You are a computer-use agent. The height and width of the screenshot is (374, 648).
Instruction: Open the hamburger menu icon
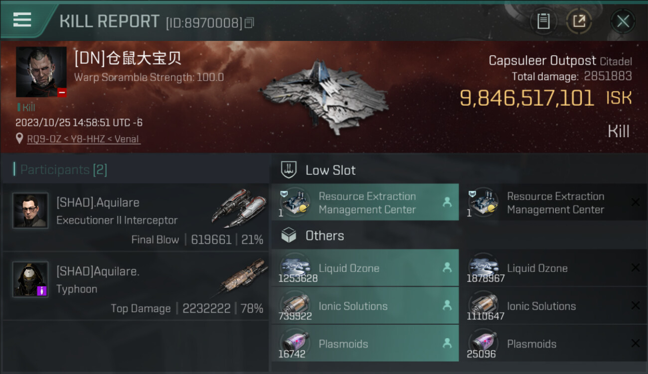[x=22, y=19]
